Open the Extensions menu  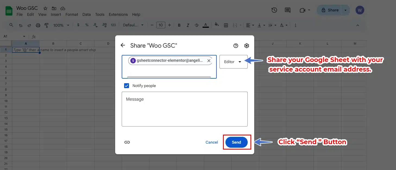118,14
